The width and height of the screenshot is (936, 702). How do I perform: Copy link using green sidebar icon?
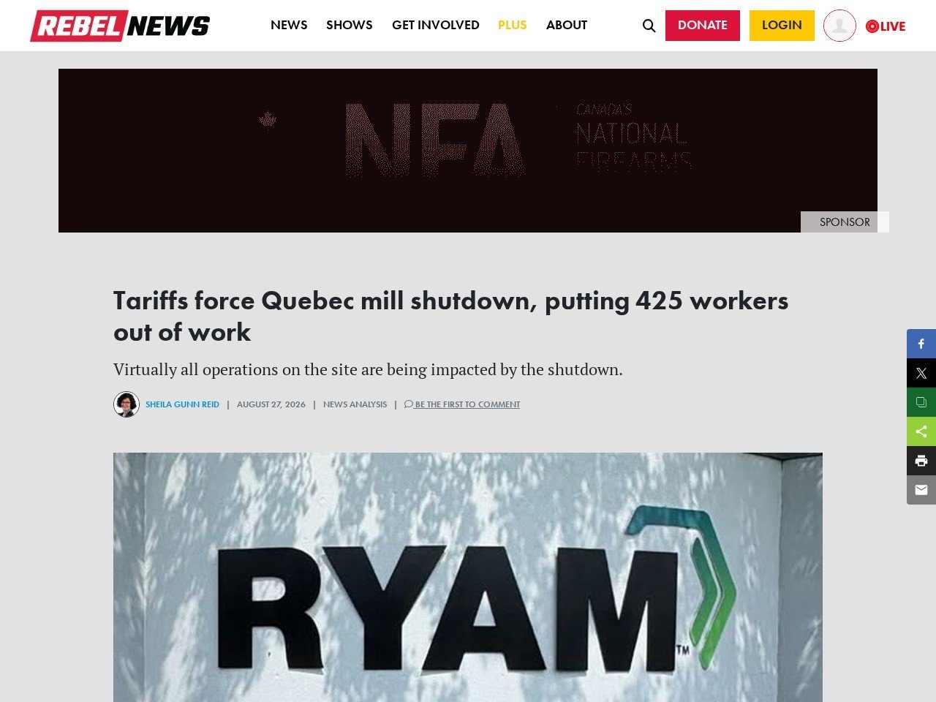click(x=921, y=402)
